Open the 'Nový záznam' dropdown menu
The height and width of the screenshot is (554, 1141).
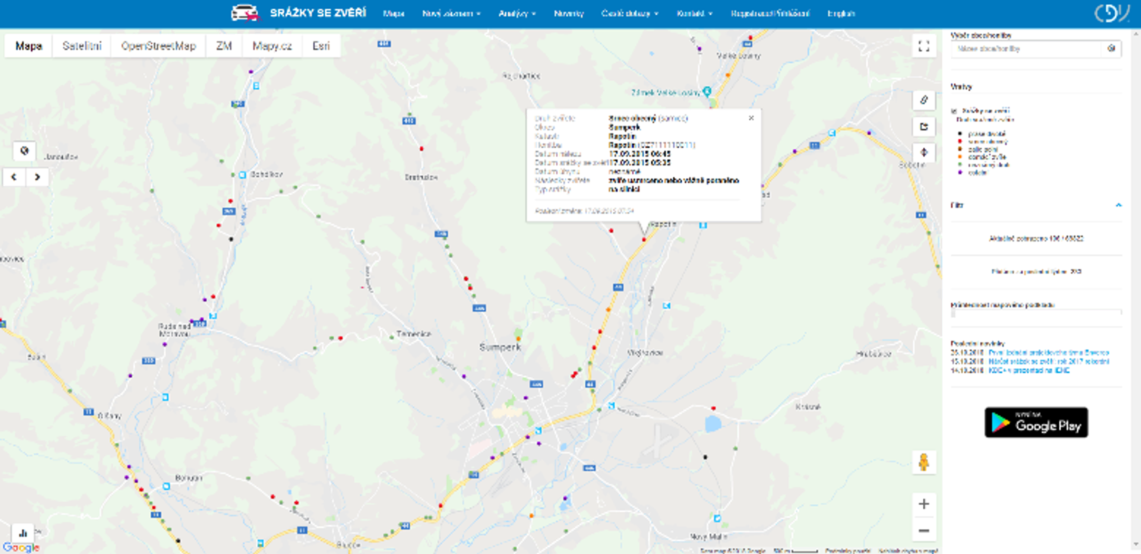[451, 14]
